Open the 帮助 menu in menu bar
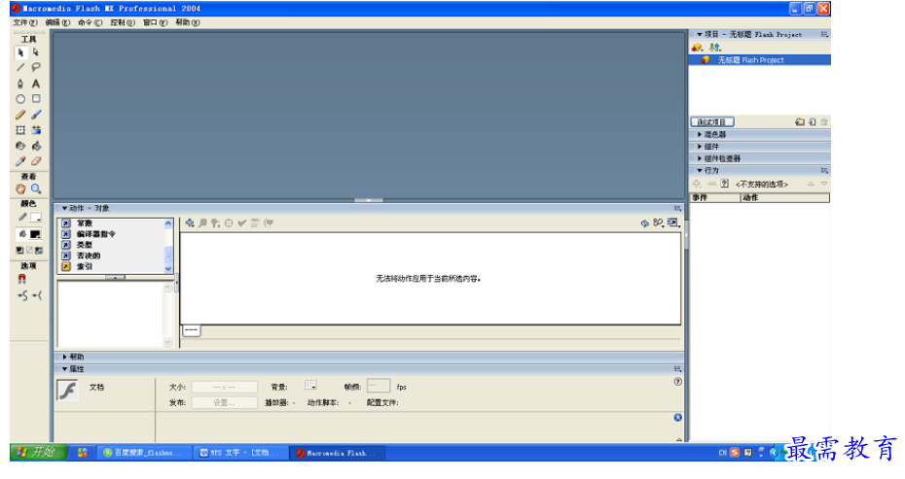This screenshot has width=905, height=479. pos(188,22)
